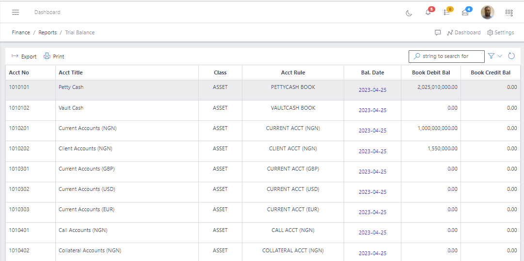Image resolution: width=524 pixels, height=261 pixels.
Task: Select account number 1010401
Action: [x=19, y=231]
